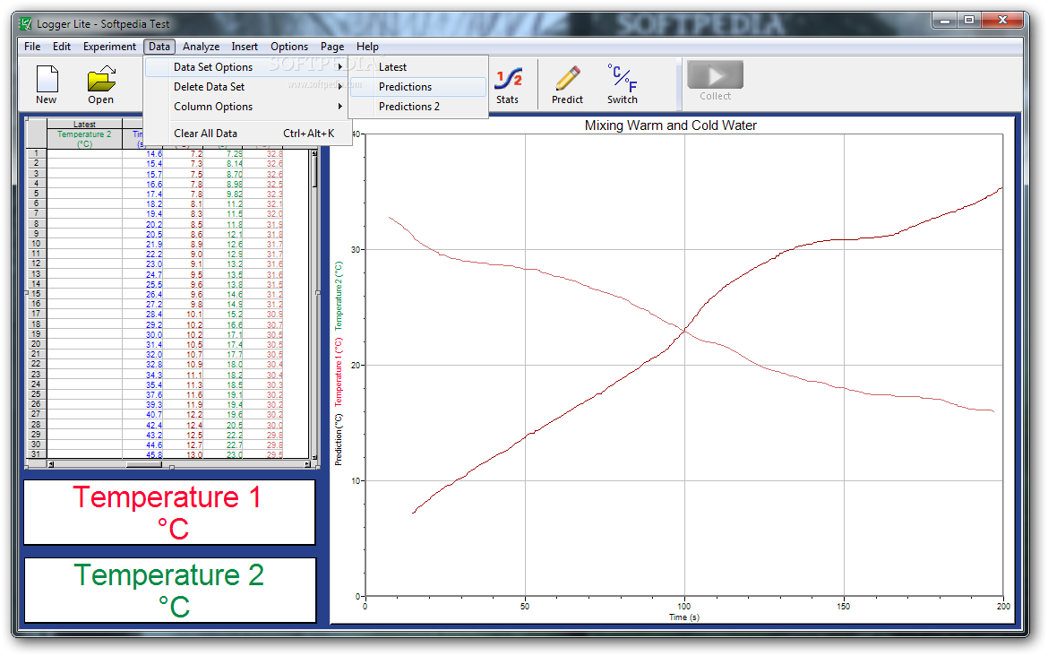Image resolution: width=1048 pixels, height=656 pixels.
Task: Click cell value 32.8 in row 22
Action: [154, 365]
